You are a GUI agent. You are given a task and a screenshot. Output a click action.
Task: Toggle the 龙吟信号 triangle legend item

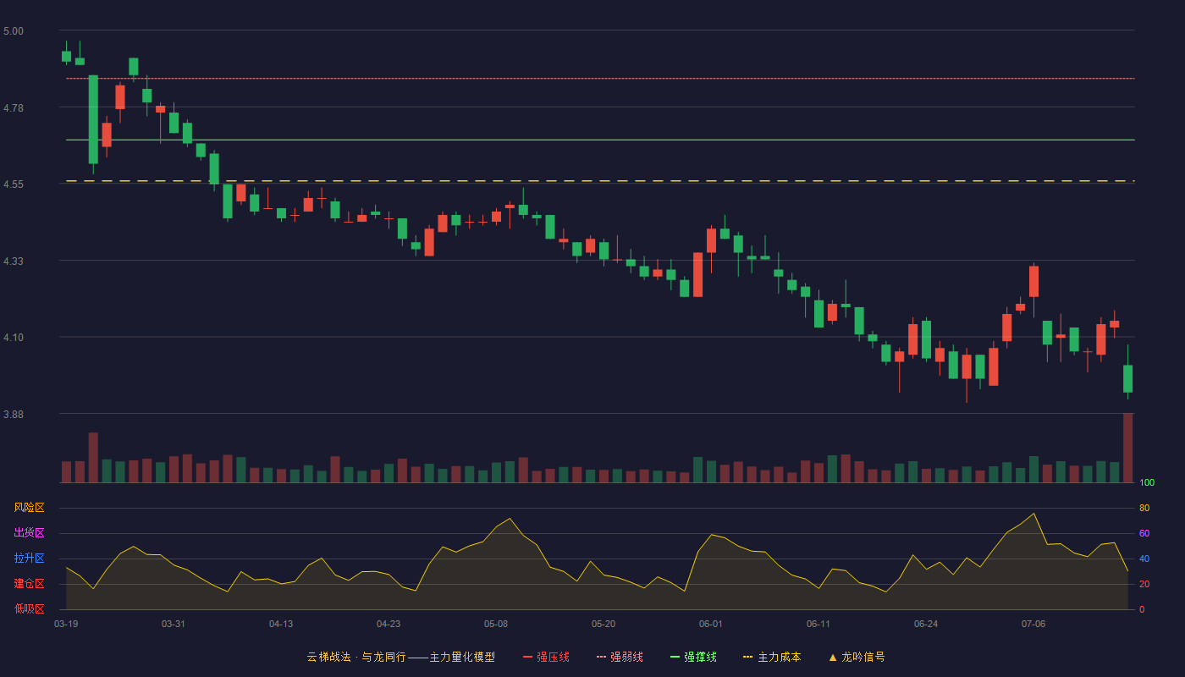pyautogui.click(x=857, y=657)
